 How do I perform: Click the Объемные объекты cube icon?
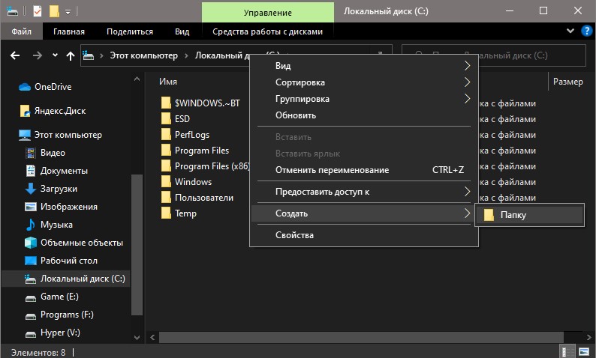tap(31, 243)
